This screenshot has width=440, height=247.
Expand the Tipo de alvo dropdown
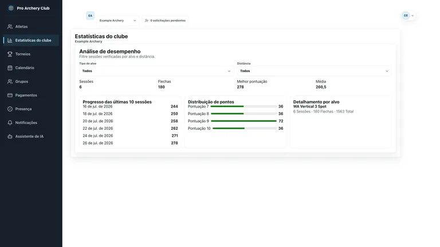point(156,71)
